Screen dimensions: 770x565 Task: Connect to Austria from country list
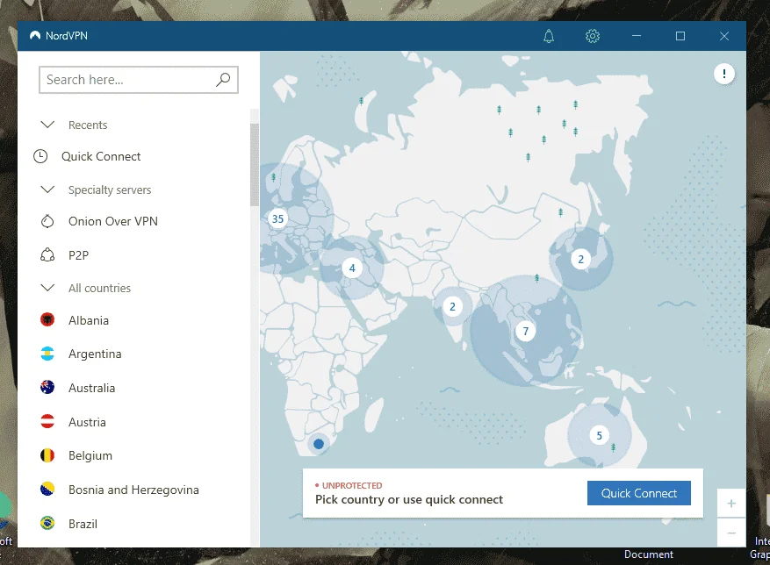87,422
